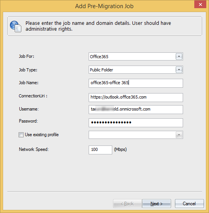Click the Public Folder Job Type combo box

click(x=136, y=70)
